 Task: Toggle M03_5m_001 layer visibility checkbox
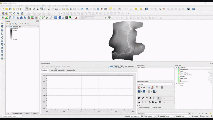point(9,27)
